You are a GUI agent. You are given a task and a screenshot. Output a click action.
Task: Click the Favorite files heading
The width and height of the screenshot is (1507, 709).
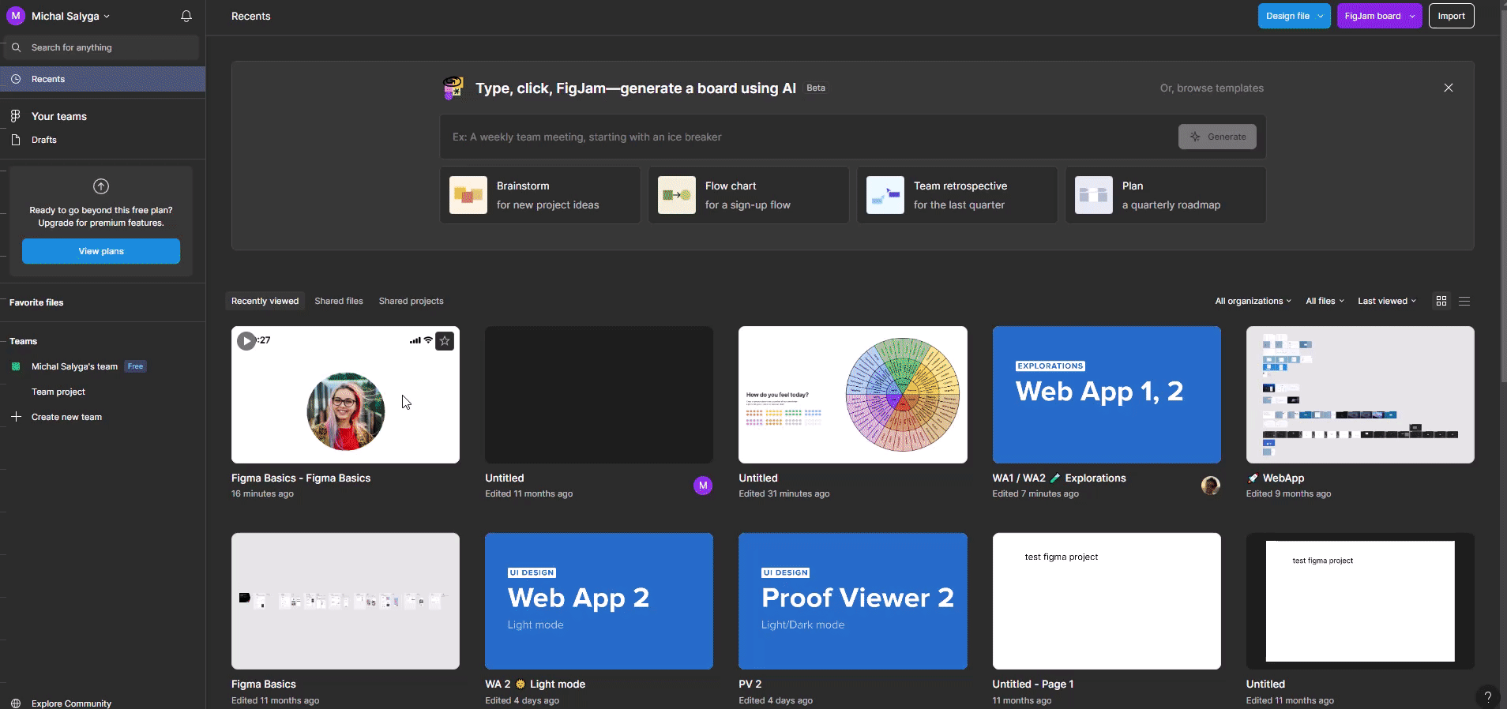tap(36, 302)
